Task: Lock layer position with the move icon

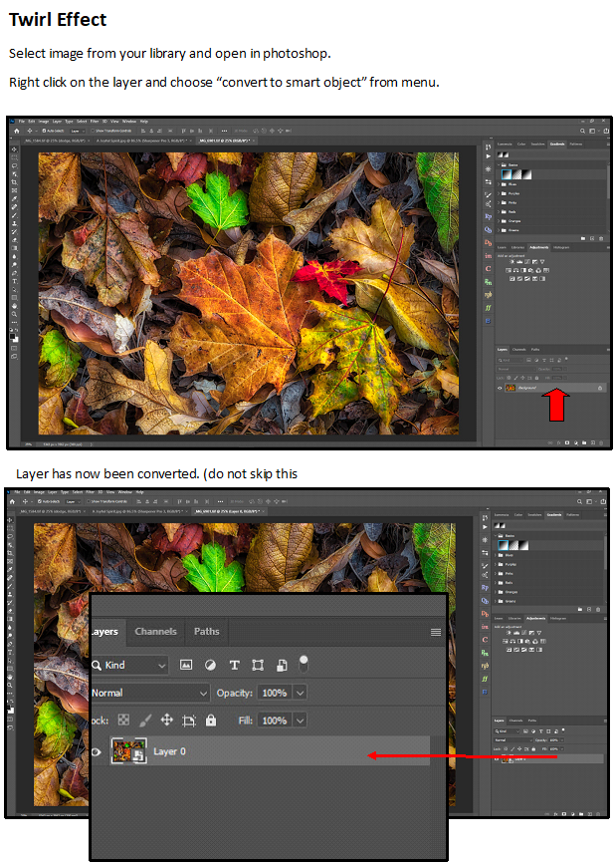Action: pyautogui.click(x=166, y=720)
